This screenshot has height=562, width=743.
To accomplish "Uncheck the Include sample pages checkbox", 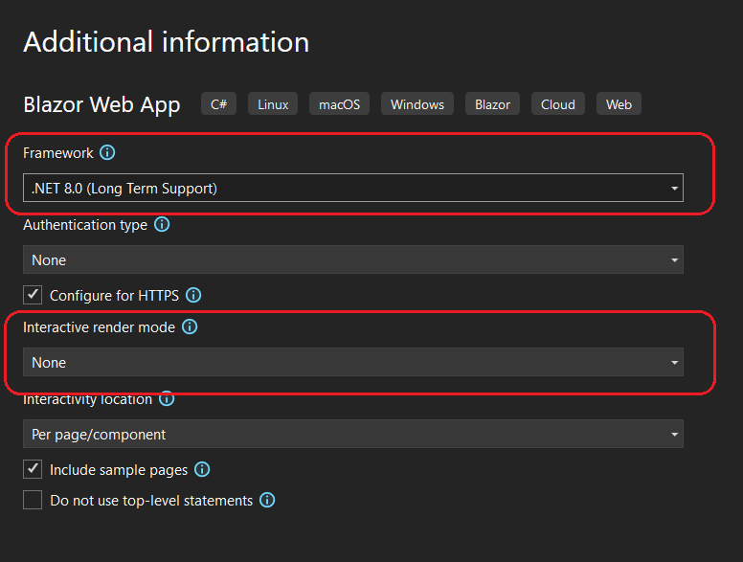I will pos(33,470).
